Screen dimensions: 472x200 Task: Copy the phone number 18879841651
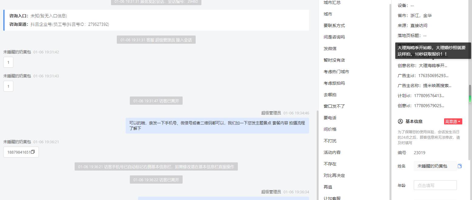click(x=33, y=152)
